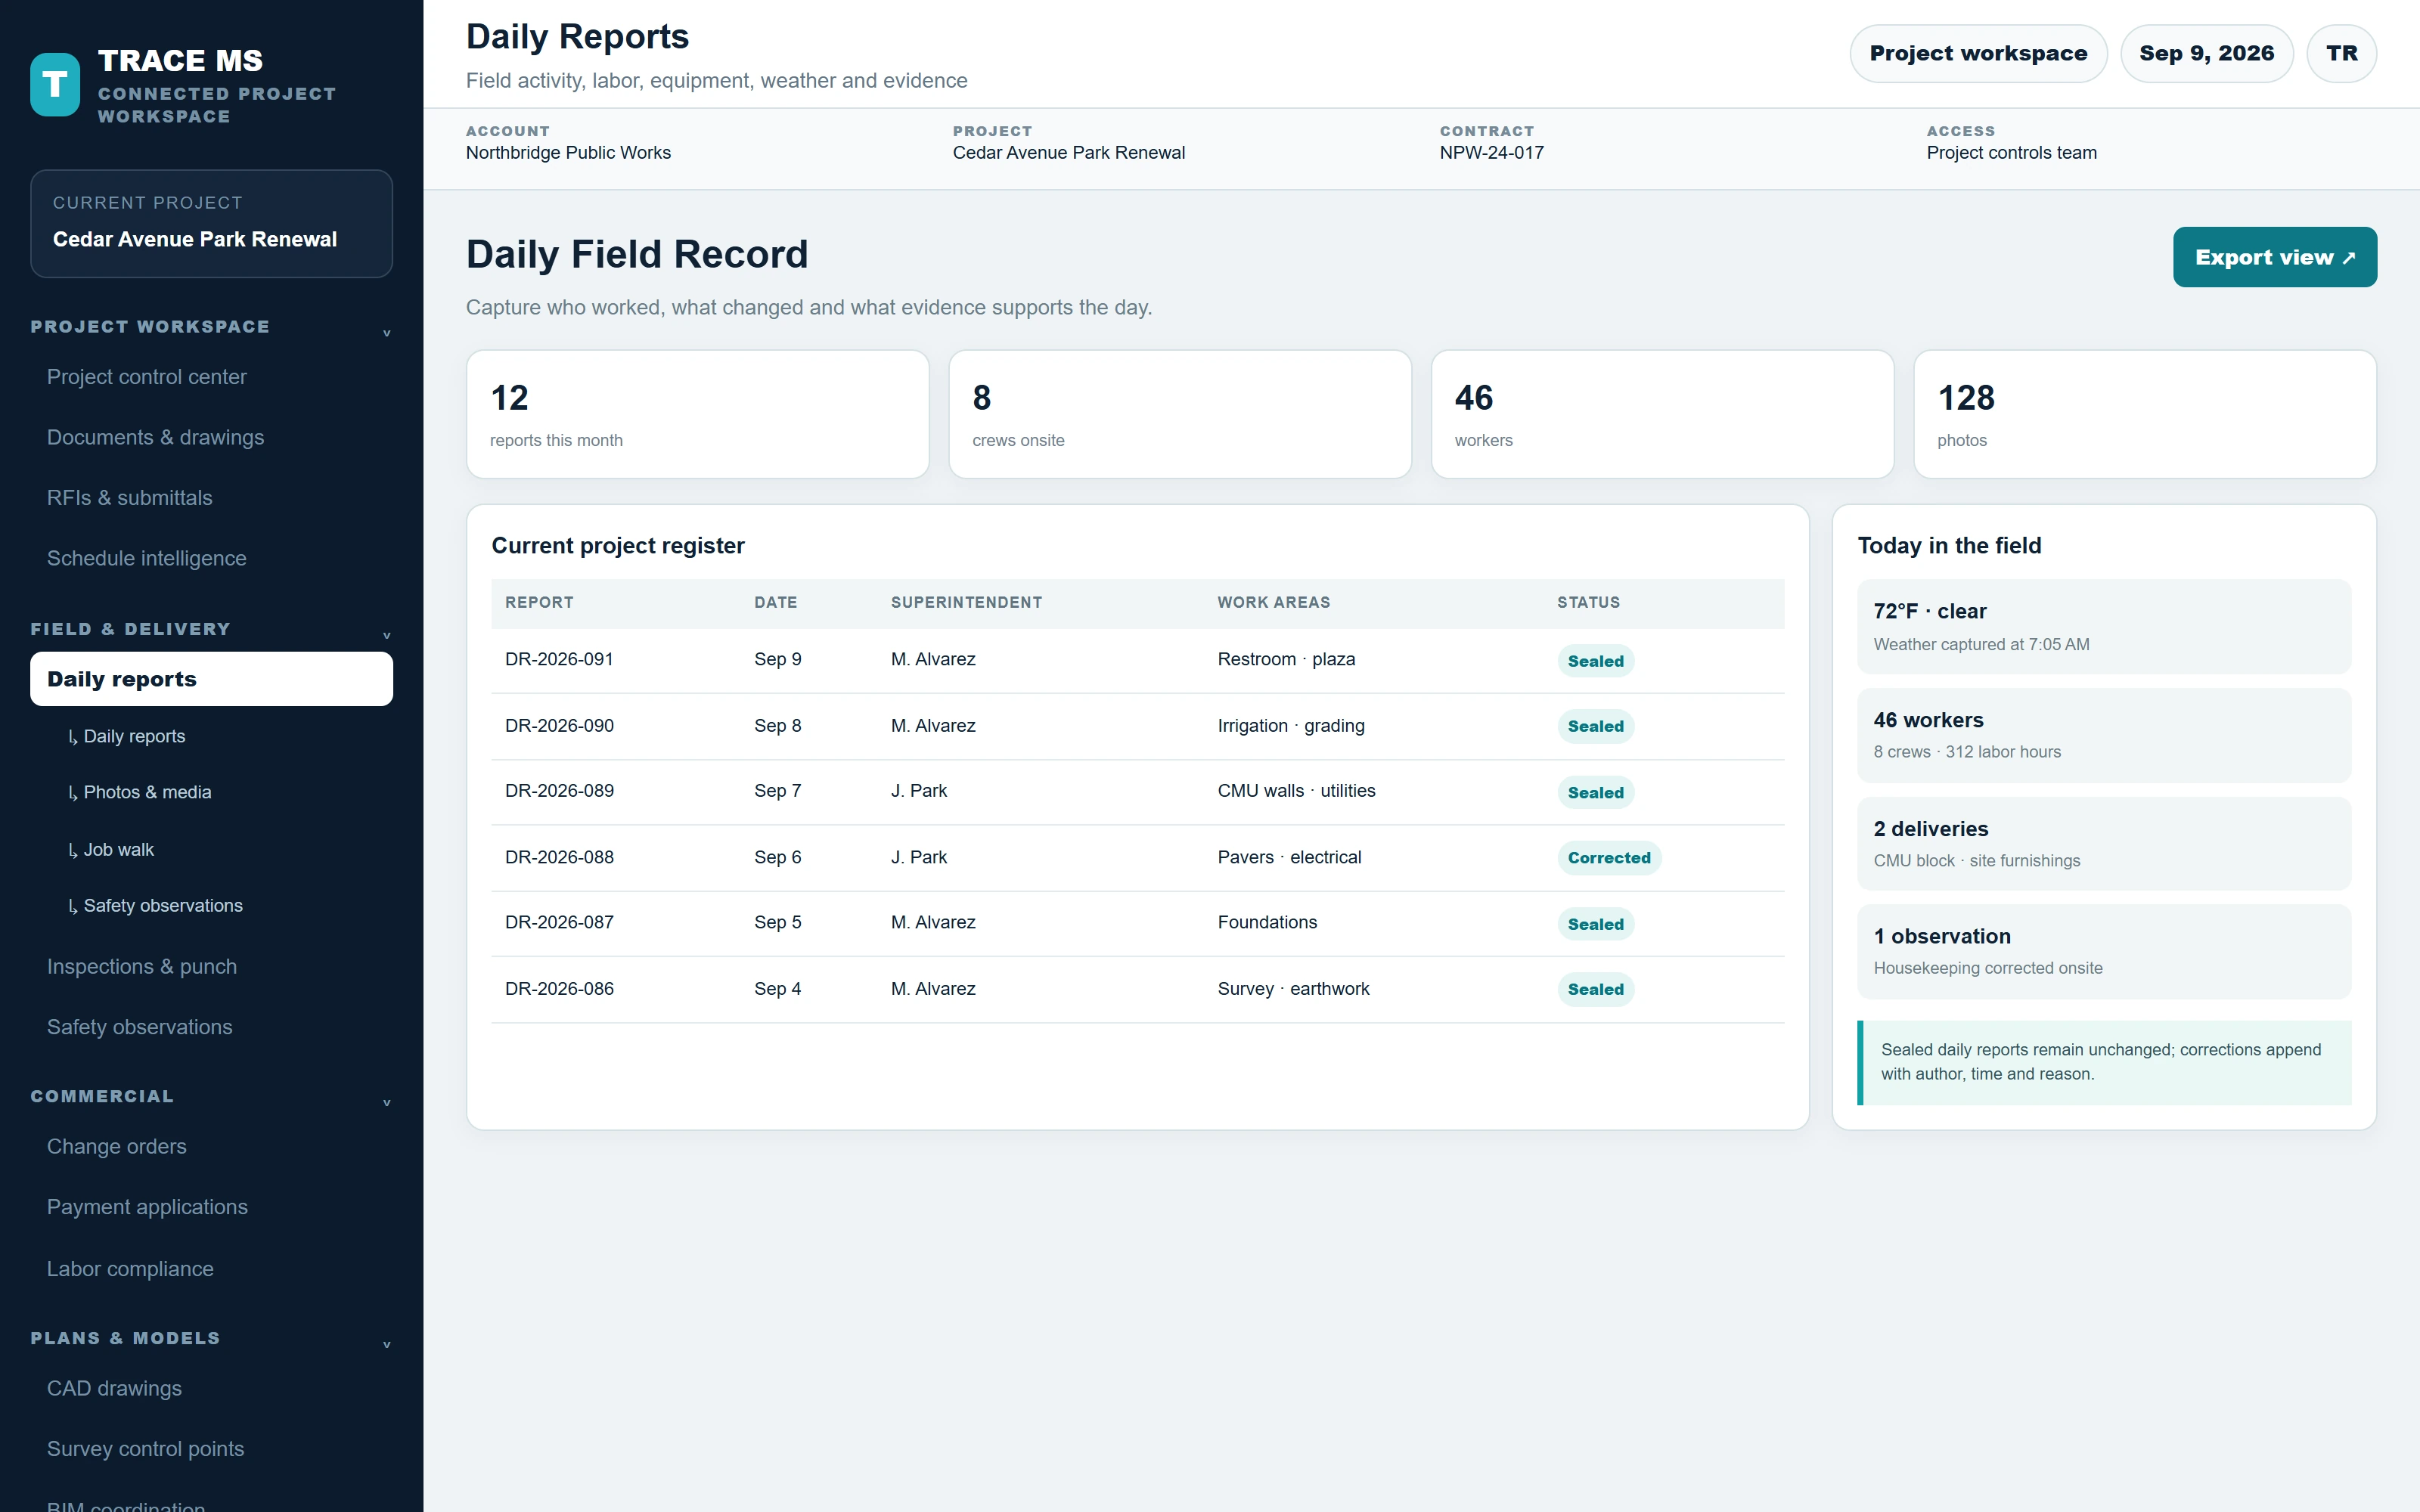Open Safety observations below Inspections
Screen dimensions: 2420x1512
point(211,1027)
